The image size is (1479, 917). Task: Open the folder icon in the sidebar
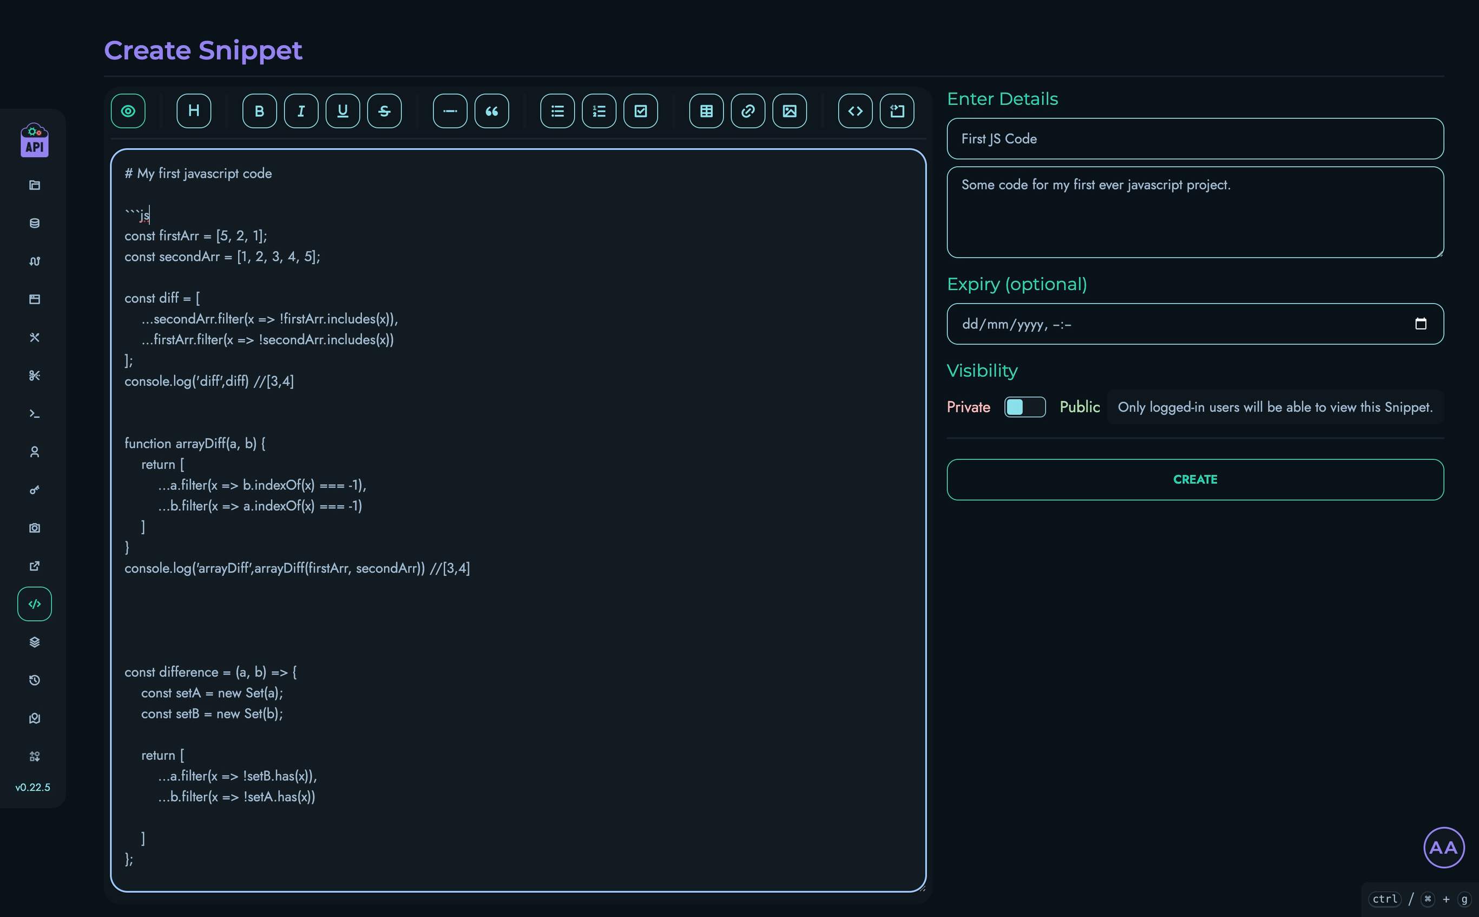[35, 185]
